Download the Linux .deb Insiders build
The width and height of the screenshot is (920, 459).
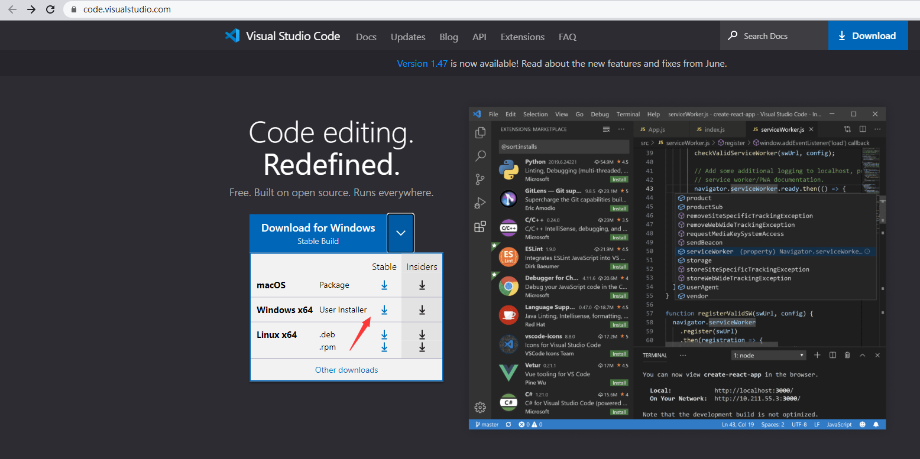422,335
